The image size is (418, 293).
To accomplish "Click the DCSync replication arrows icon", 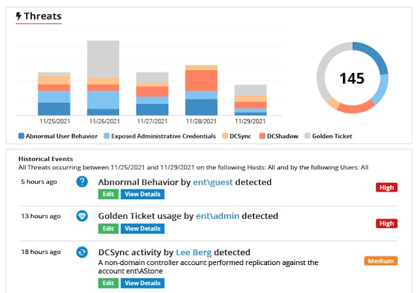I will pyautogui.click(x=82, y=252).
